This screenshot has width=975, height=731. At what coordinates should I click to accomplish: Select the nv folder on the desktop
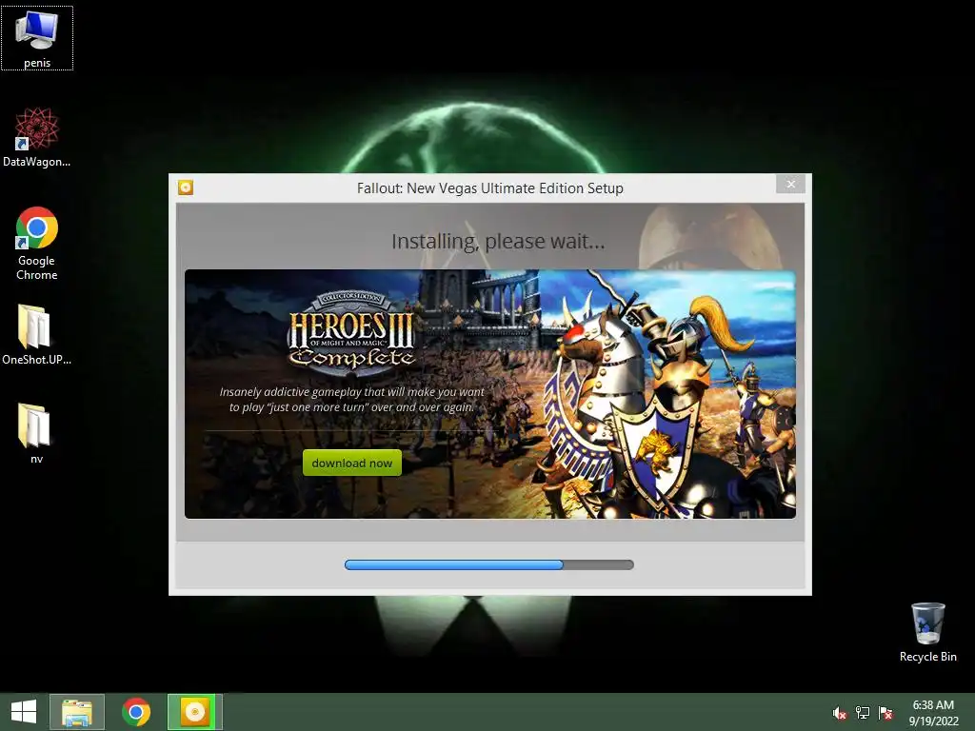35,433
